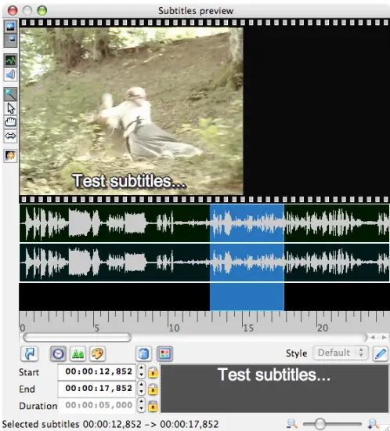This screenshot has height=431, width=390.
Task: Click the magic wand tool
Action: point(10,94)
